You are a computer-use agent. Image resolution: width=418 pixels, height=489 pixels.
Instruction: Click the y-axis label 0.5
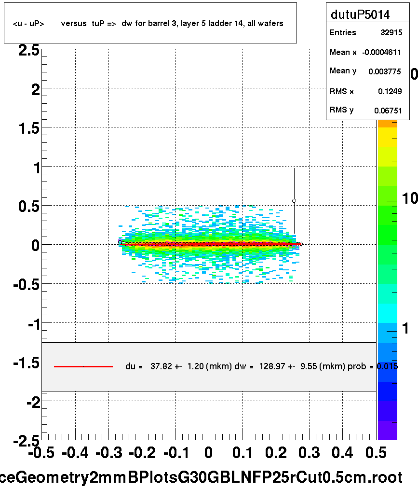coord(29,207)
